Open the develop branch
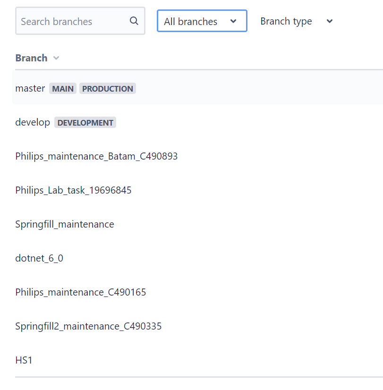Image resolution: width=383 pixels, height=390 pixels. tap(33, 122)
